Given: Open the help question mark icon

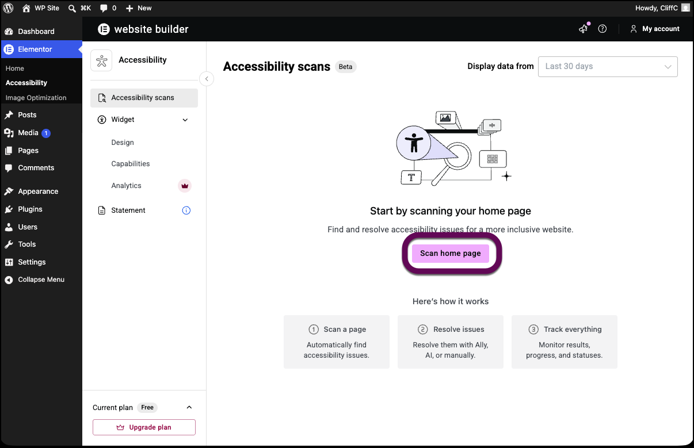Looking at the screenshot, I should [x=603, y=29].
